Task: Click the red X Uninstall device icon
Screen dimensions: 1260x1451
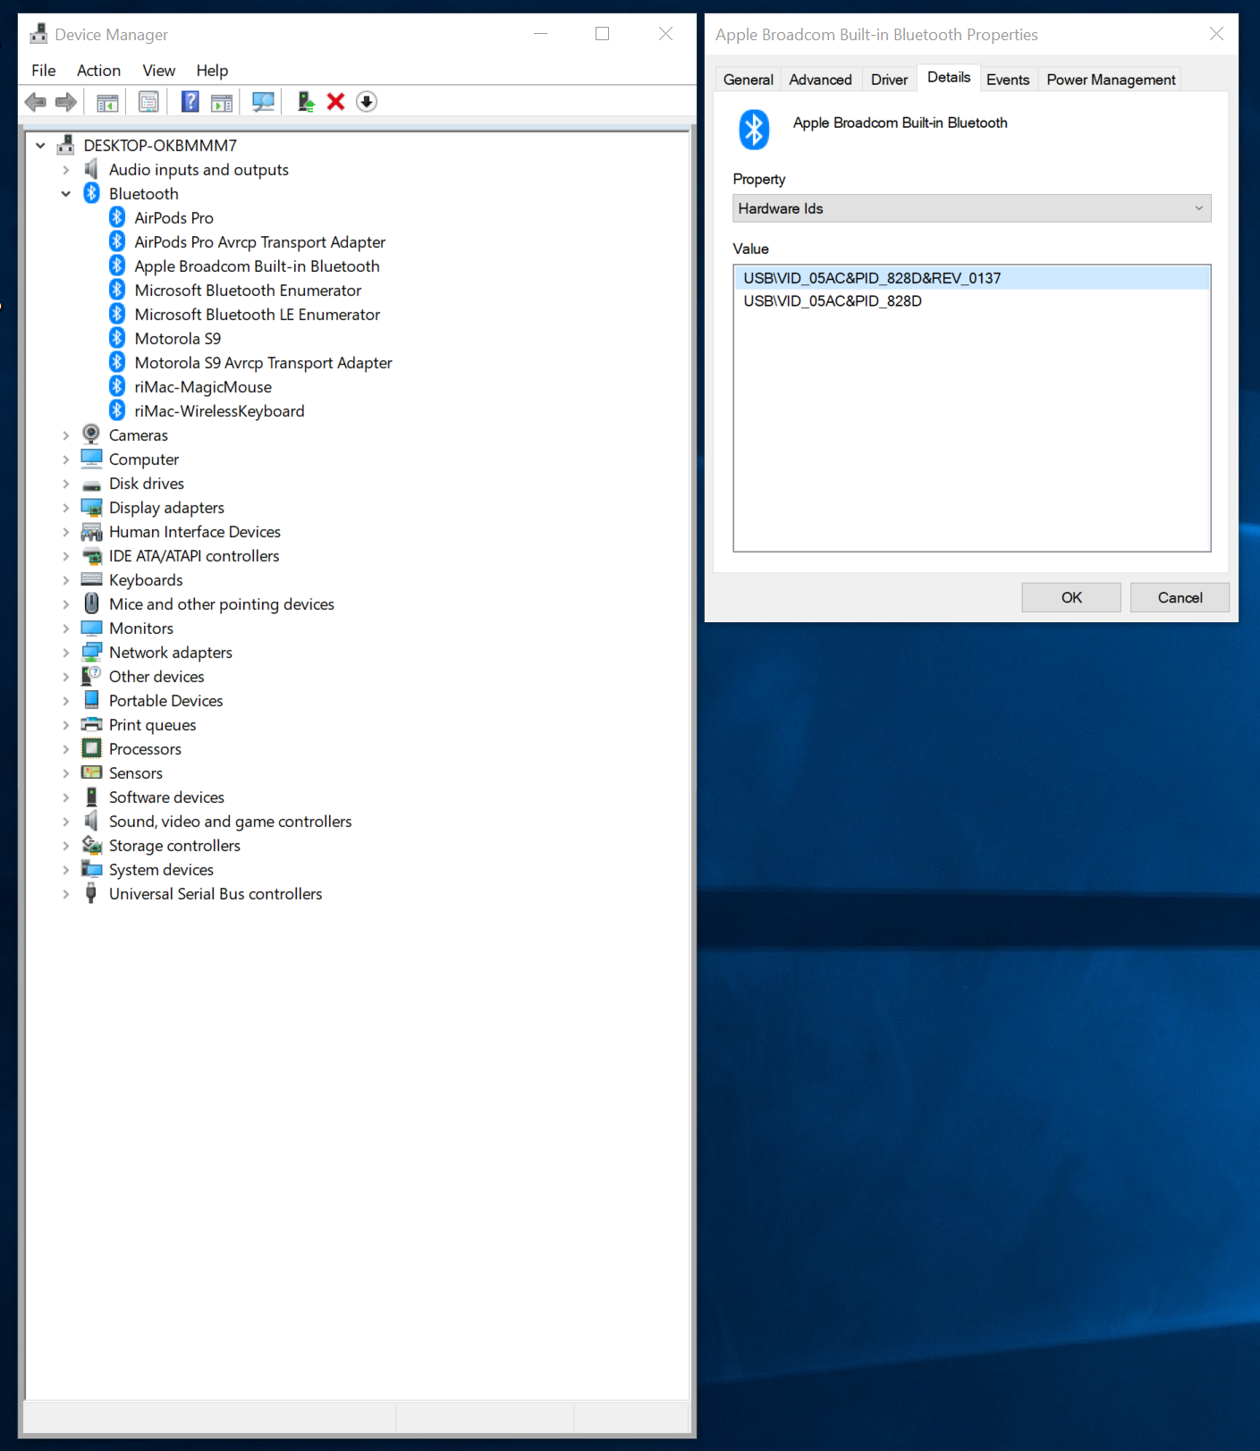Action: point(336,102)
